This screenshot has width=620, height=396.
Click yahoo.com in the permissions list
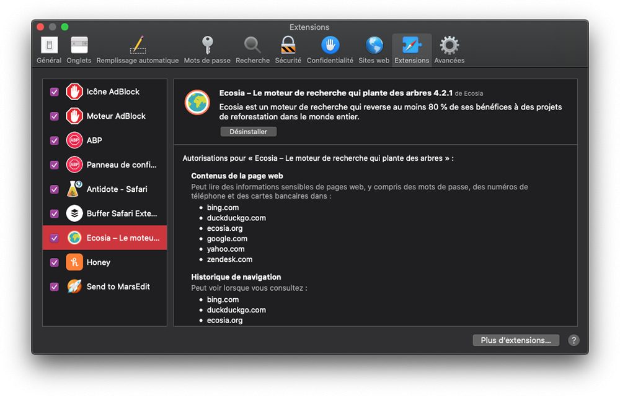pos(226,249)
